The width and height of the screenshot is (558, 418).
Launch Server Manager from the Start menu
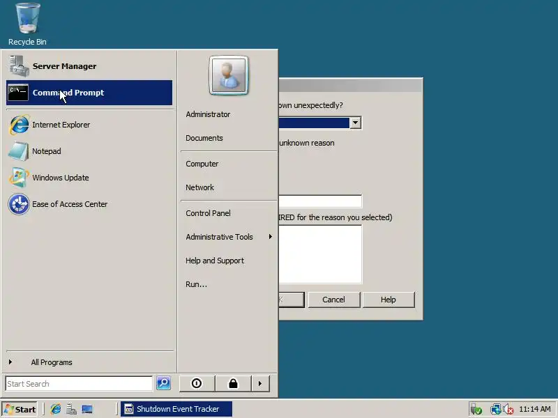[89, 66]
